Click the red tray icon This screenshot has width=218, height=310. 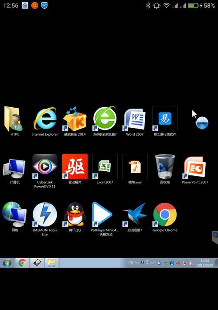tap(178, 263)
